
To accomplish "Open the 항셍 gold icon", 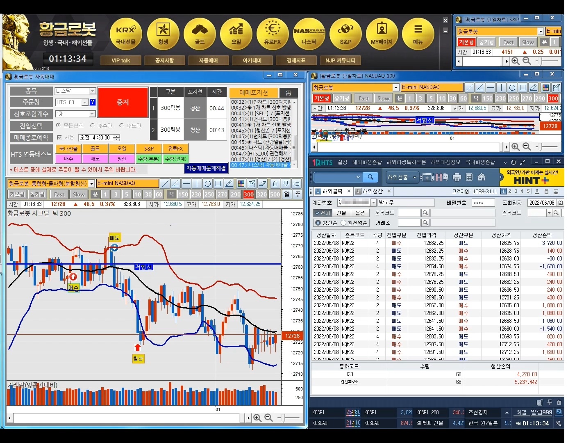I will coord(163,34).
